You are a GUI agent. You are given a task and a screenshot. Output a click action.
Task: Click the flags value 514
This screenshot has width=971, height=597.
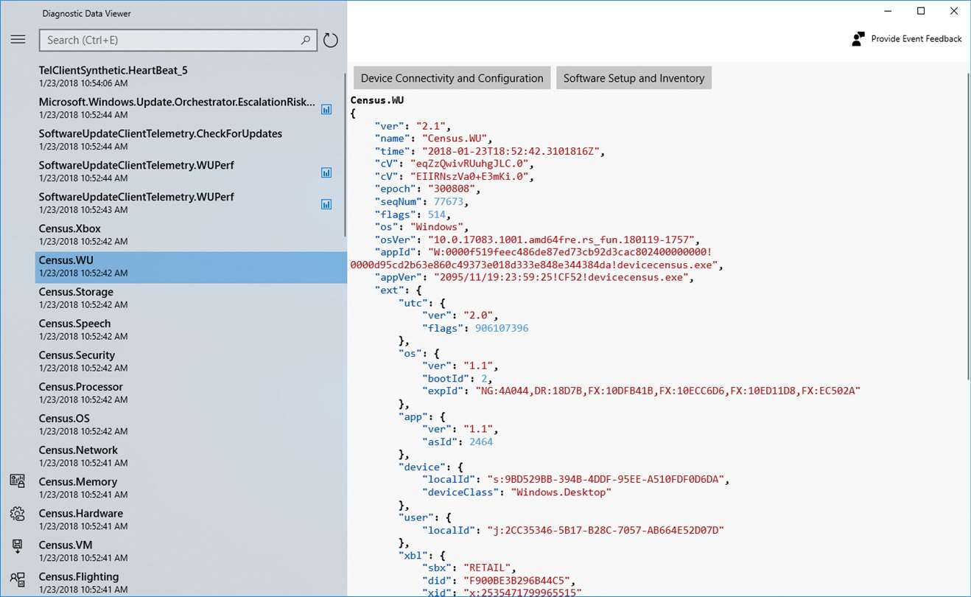[x=436, y=214]
